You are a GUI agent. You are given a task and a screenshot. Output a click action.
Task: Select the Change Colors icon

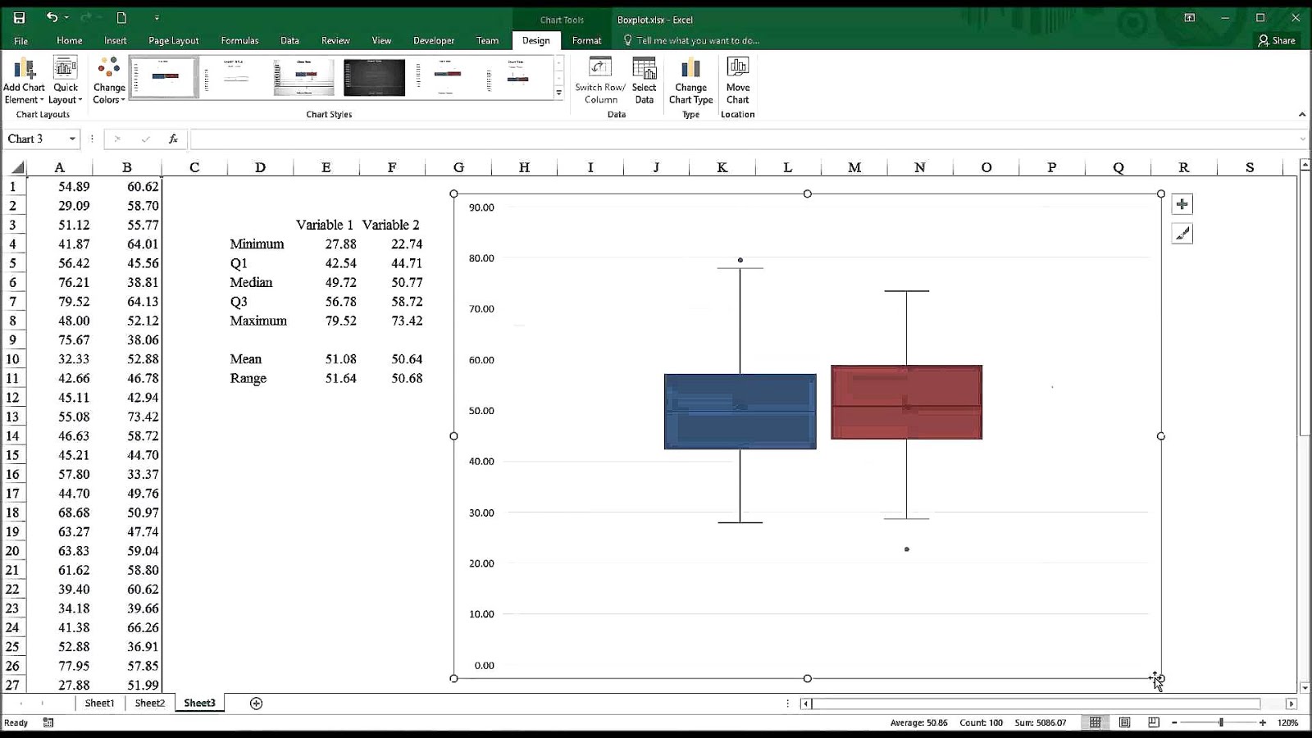click(x=107, y=78)
